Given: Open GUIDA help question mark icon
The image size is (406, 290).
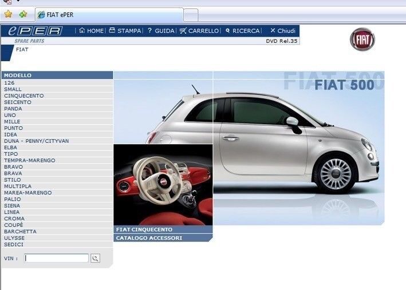Looking at the screenshot, I should (x=149, y=31).
